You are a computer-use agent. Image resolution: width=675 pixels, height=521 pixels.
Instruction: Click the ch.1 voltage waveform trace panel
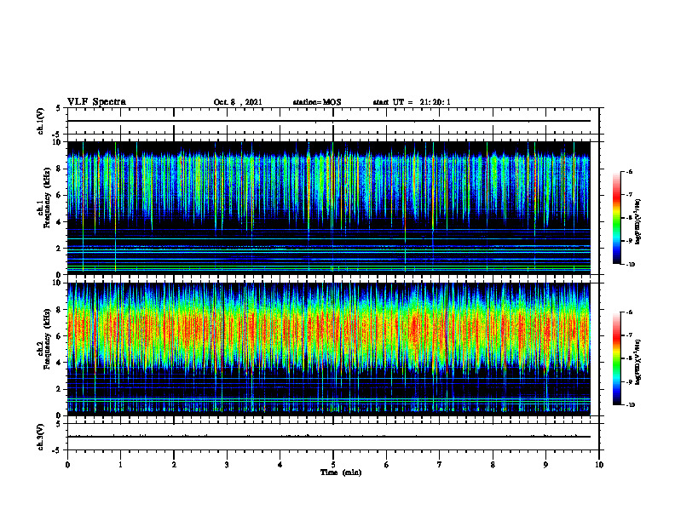(333, 121)
